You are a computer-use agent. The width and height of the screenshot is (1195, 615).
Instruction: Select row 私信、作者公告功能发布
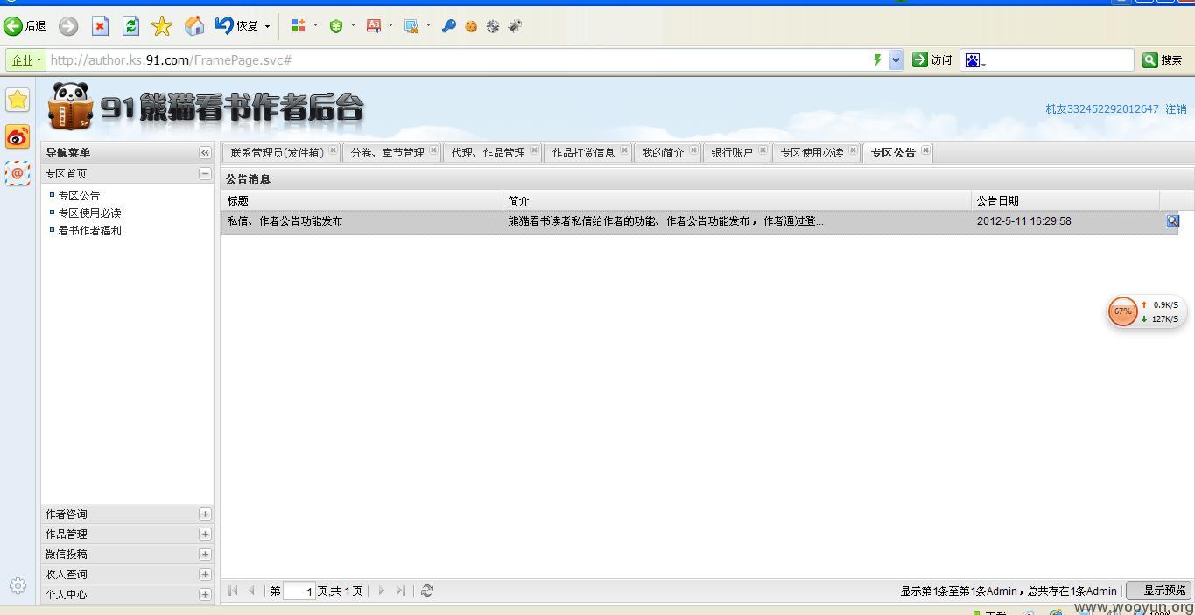point(699,221)
